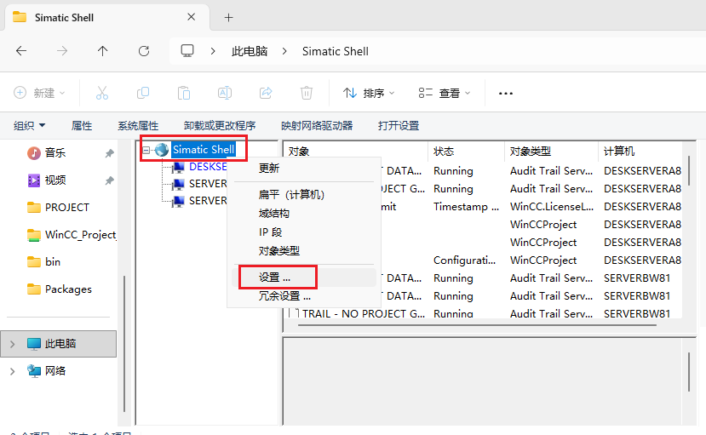This screenshot has width=706, height=435.
Task: Click the Delete trash icon
Action: tap(307, 93)
